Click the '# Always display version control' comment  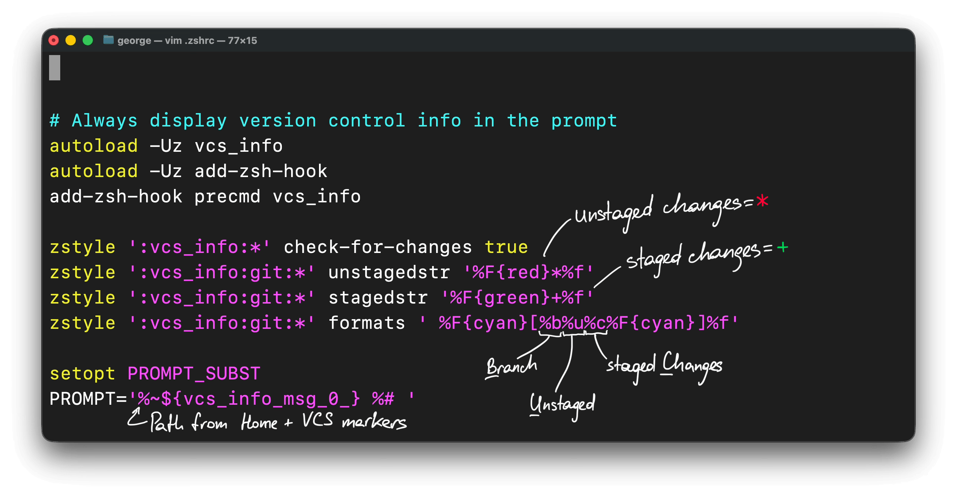click(x=228, y=121)
